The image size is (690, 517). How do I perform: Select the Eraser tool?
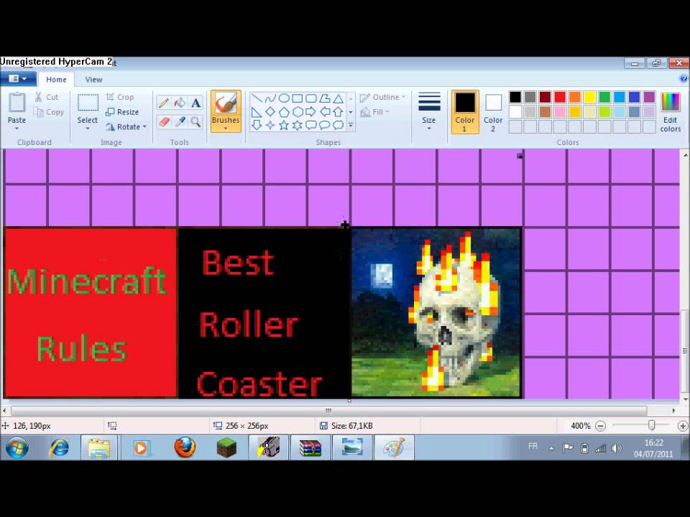164,121
